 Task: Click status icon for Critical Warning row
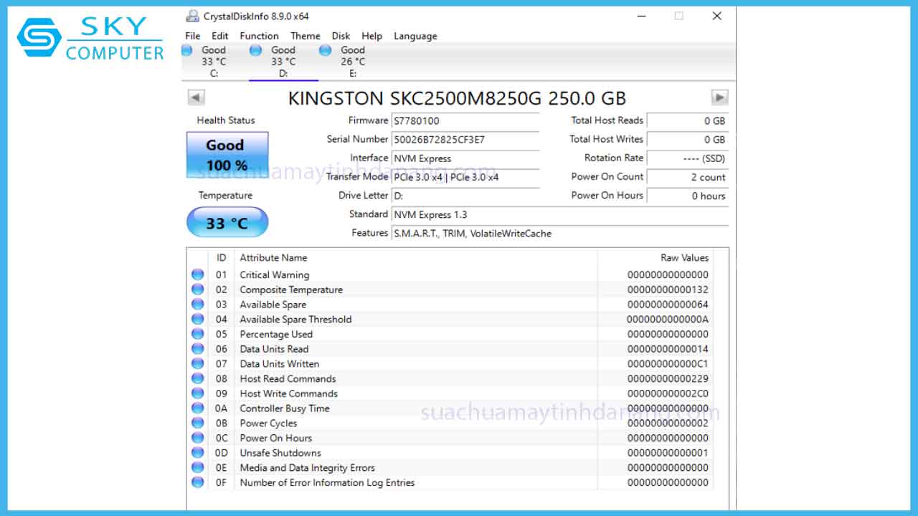198,274
